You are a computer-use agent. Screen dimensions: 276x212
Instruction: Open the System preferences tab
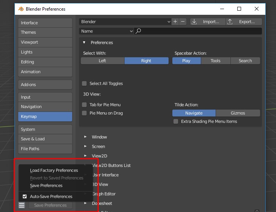coord(45,129)
